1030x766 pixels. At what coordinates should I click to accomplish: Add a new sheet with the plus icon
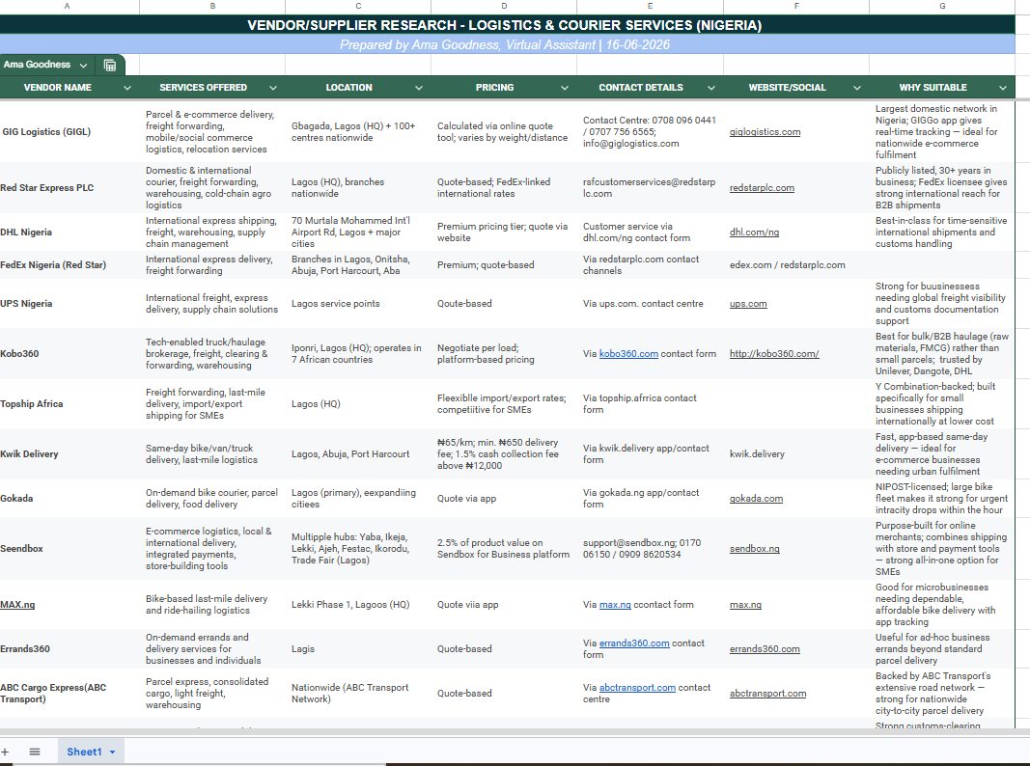coord(5,752)
